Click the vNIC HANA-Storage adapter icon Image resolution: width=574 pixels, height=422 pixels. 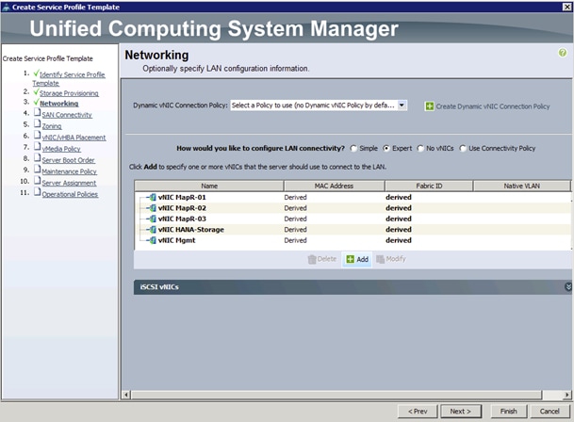tap(152, 230)
